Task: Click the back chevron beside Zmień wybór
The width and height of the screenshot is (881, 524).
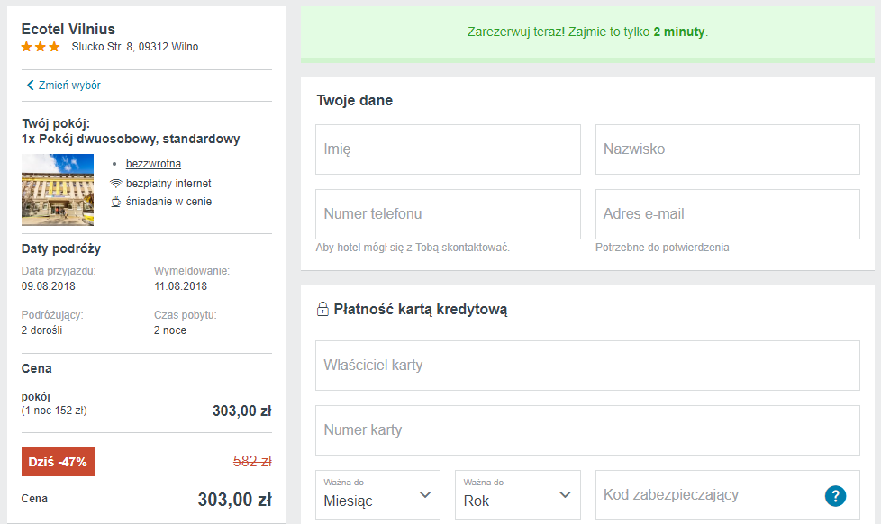Action: [30, 86]
